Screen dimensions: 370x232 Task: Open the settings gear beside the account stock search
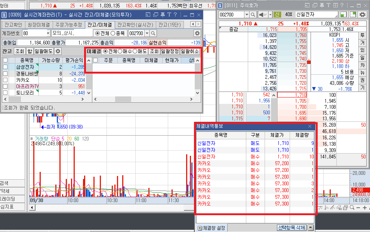tap(197, 33)
